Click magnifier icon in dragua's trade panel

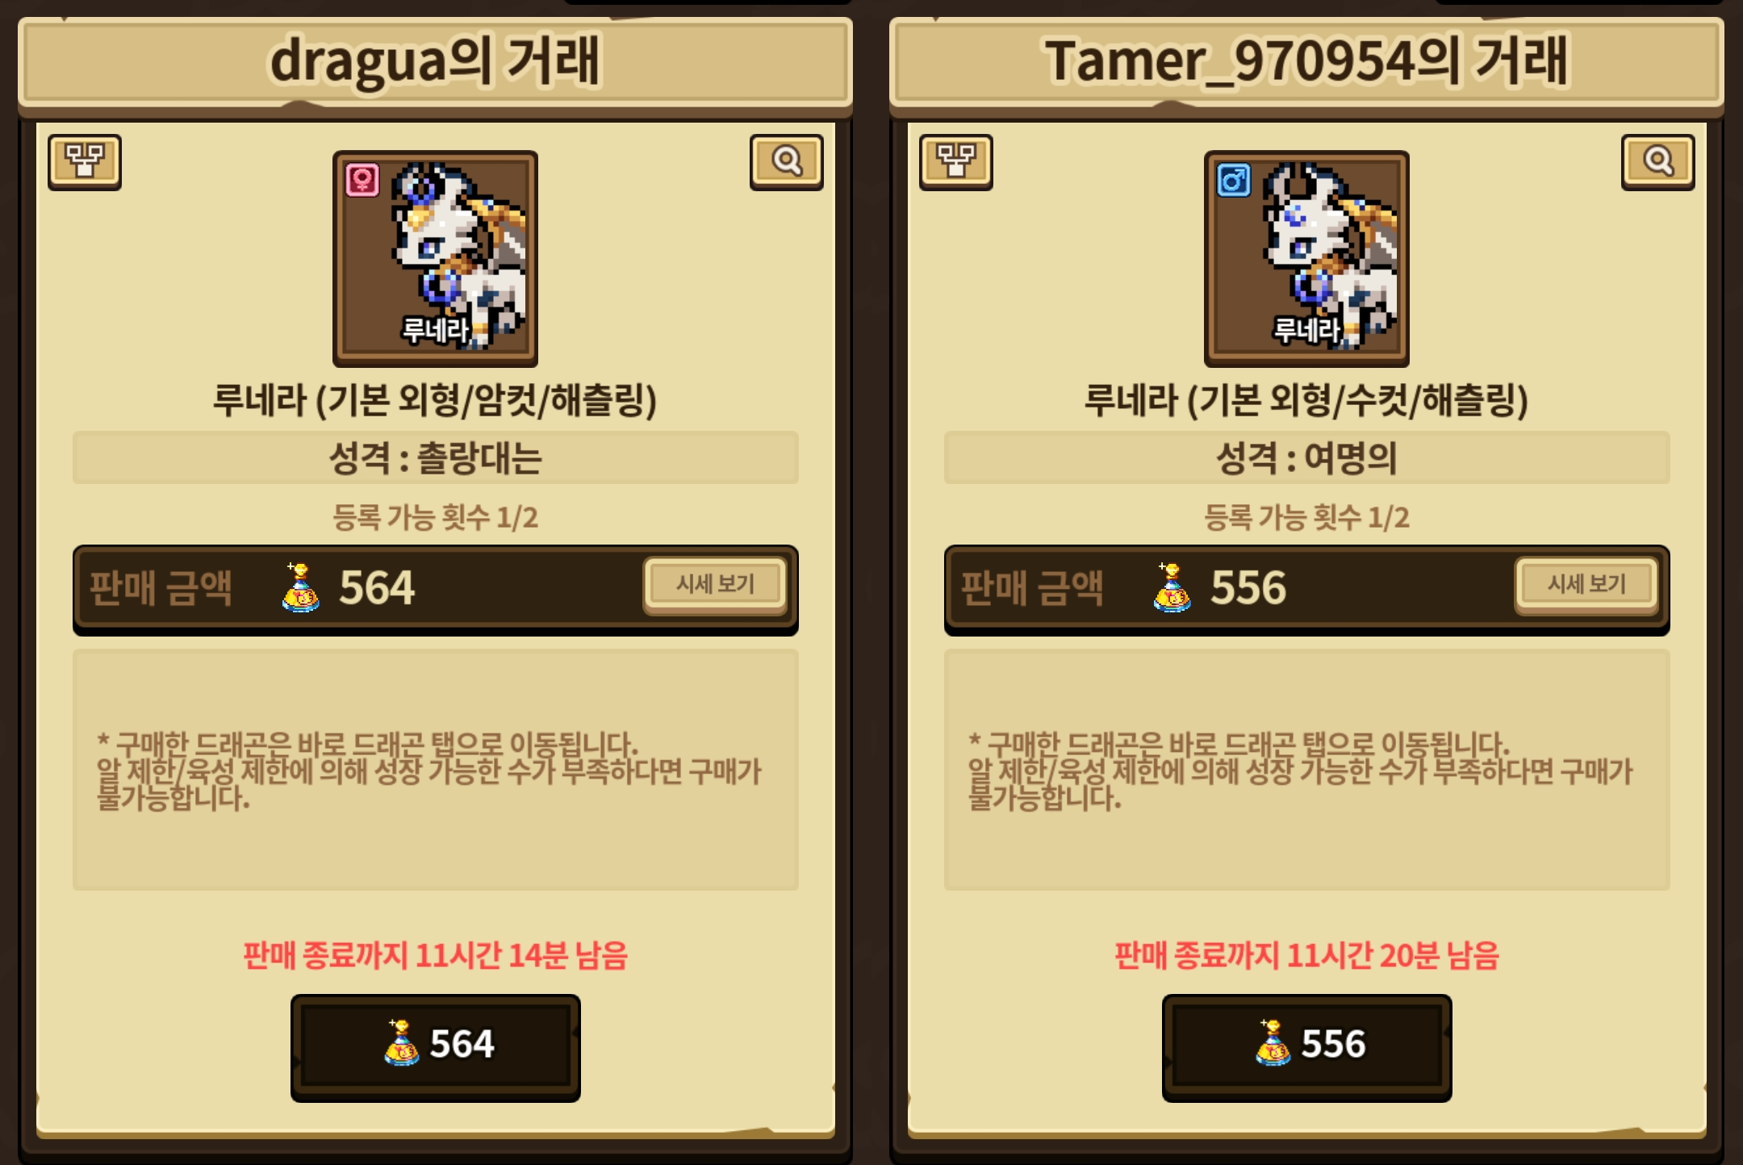click(787, 162)
